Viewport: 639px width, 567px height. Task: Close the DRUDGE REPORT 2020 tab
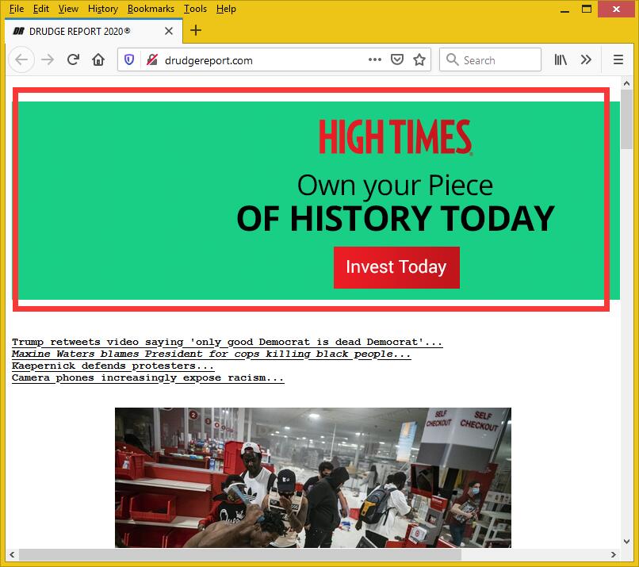coord(169,31)
